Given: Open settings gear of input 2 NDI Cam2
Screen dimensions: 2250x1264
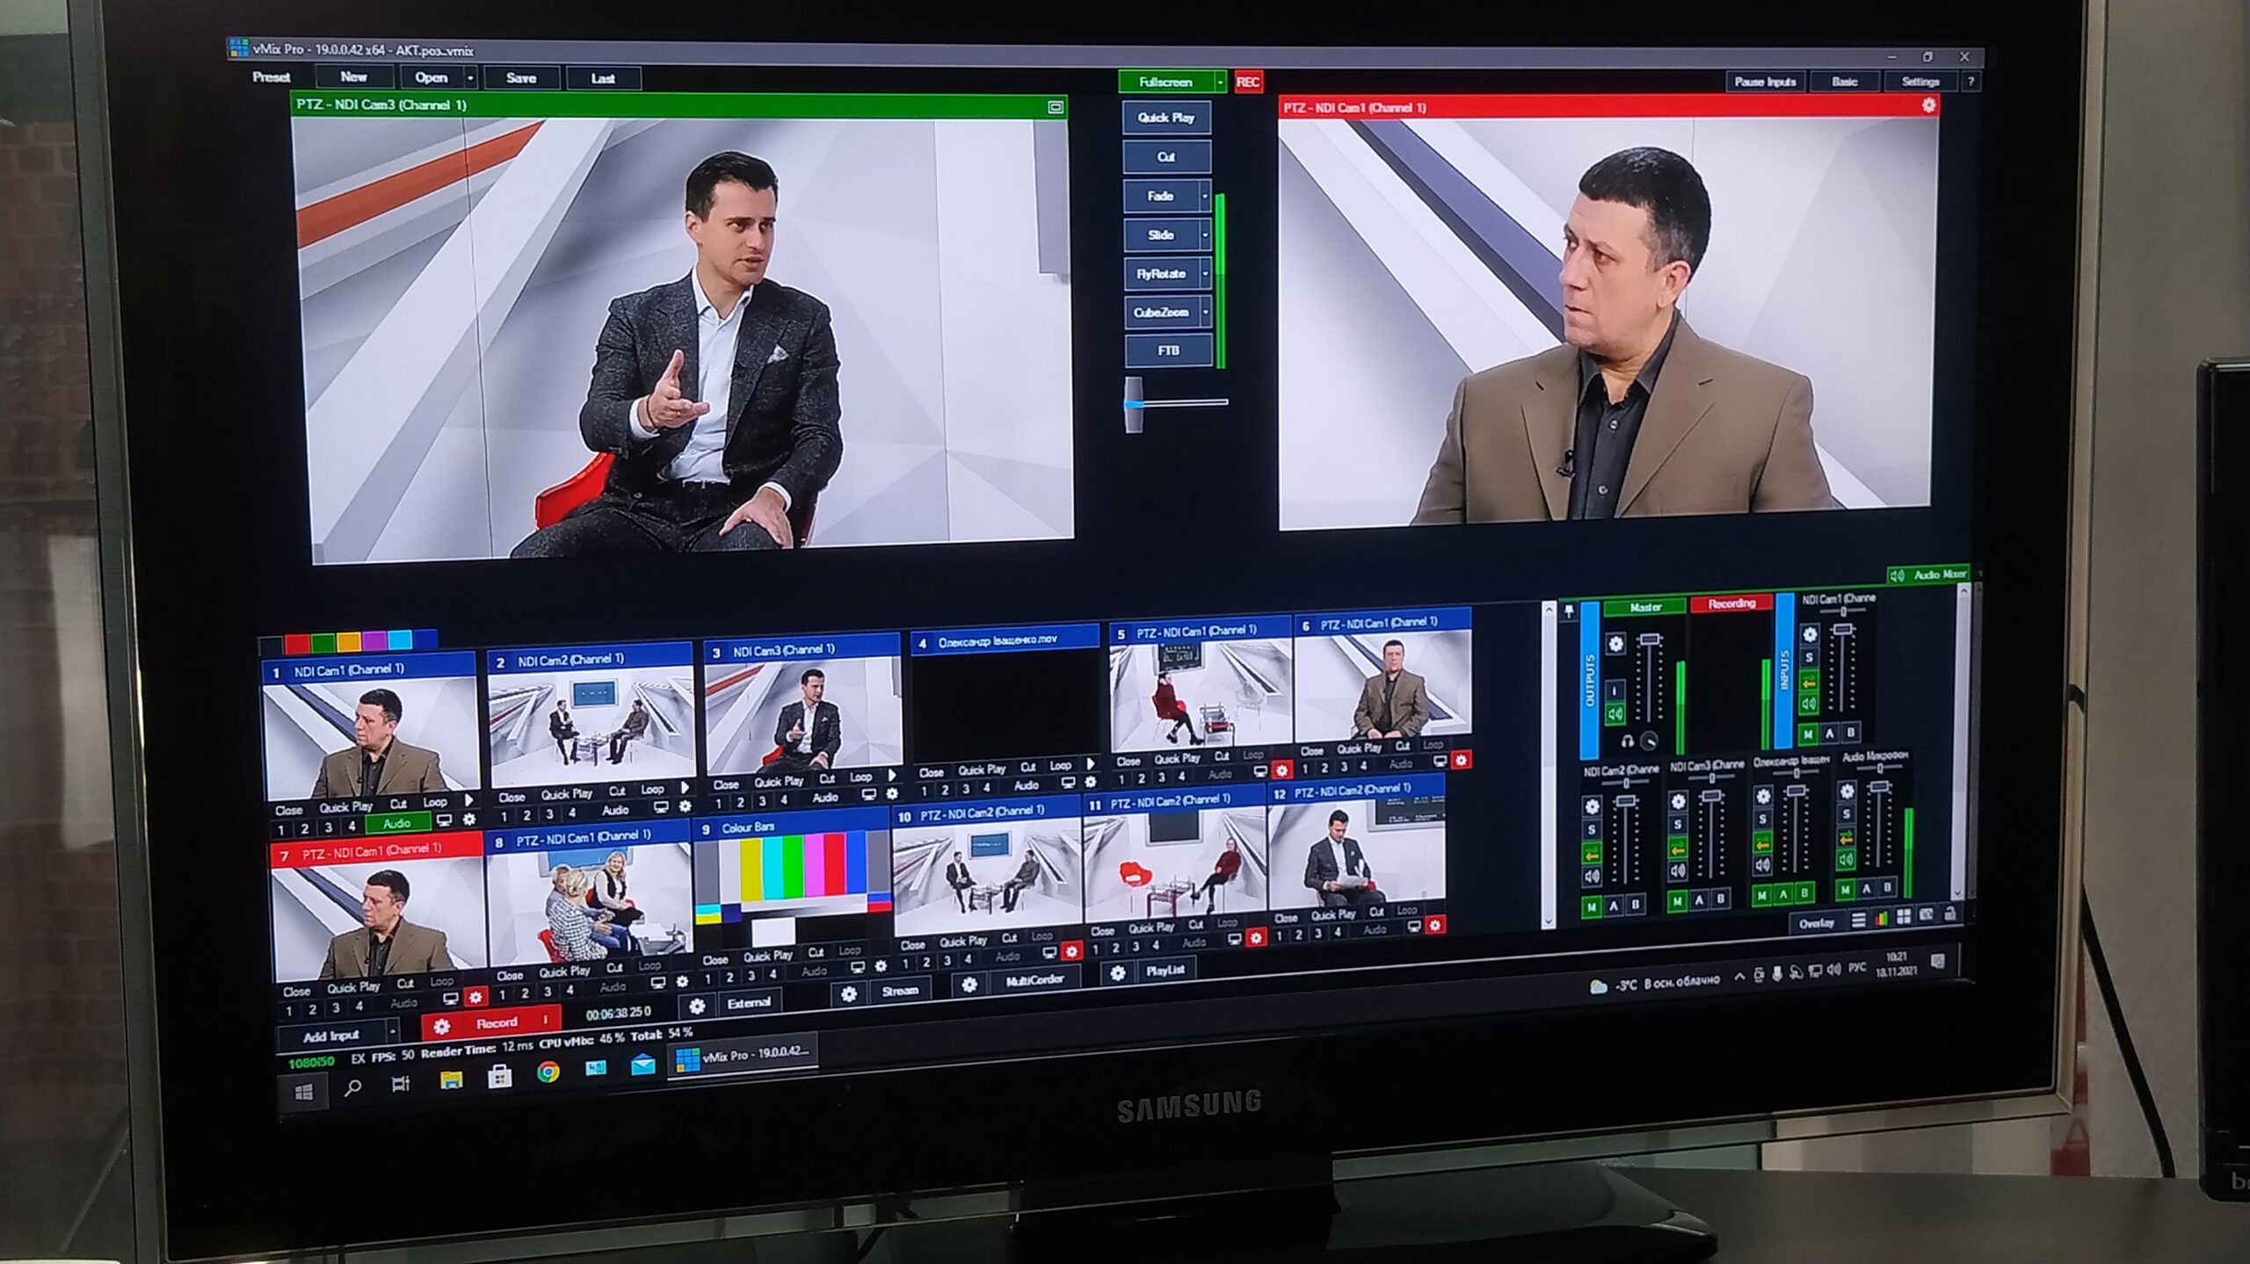Looking at the screenshot, I should point(685,806).
